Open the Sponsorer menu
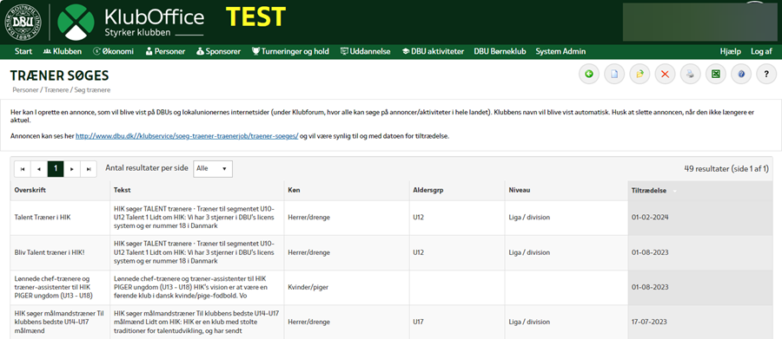The height and width of the screenshot is (339, 782). pyautogui.click(x=218, y=51)
